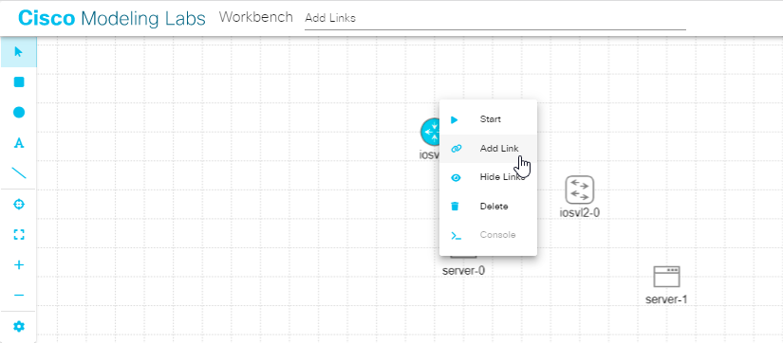783x343 pixels.
Task: Choose Console from the context menu
Action: (489, 235)
